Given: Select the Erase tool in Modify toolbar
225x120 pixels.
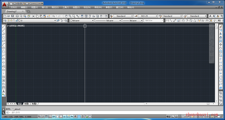Looking at the screenshot, I should pos(221,26).
